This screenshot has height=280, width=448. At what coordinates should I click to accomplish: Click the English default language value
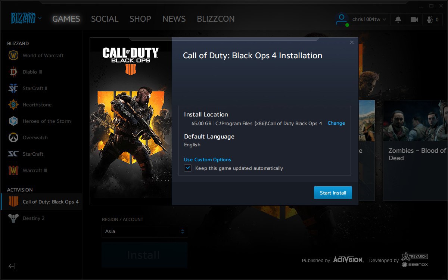tap(192, 144)
